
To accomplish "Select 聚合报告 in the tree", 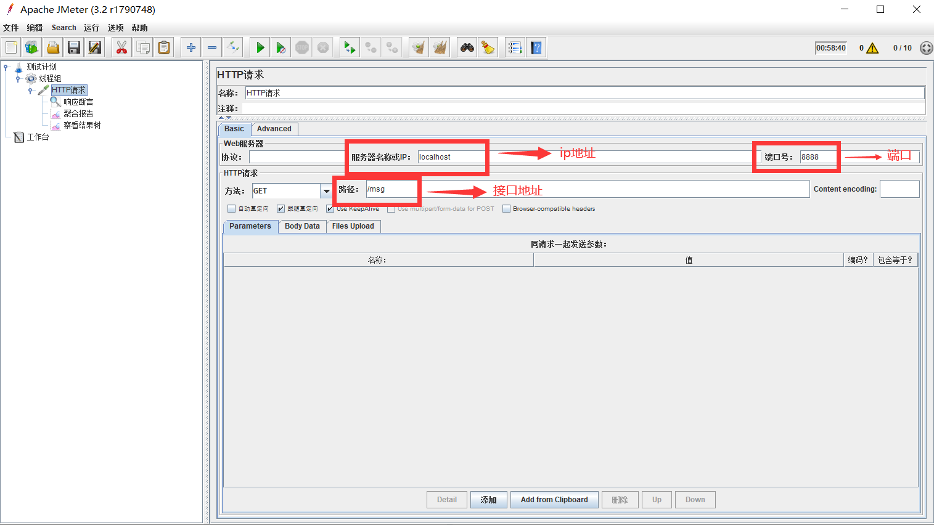I will point(78,114).
